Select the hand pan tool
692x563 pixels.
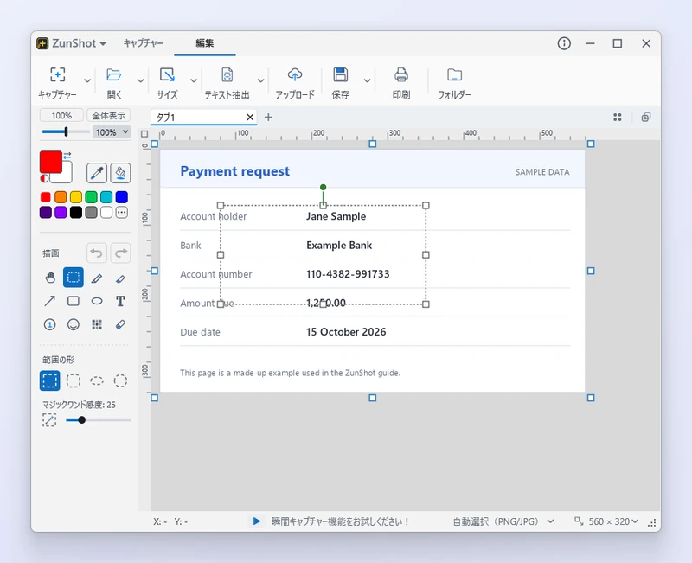(50, 278)
